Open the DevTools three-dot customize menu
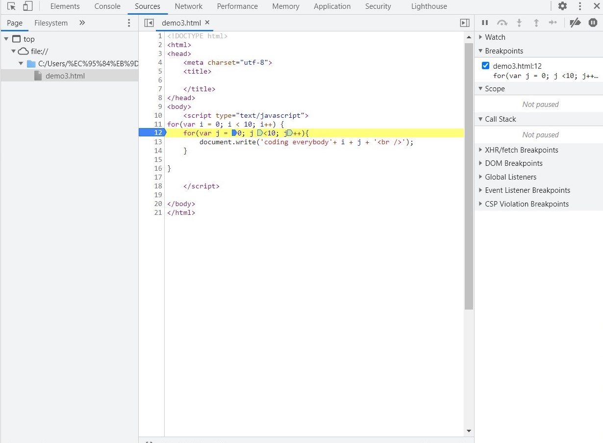603x443 pixels. (x=580, y=6)
